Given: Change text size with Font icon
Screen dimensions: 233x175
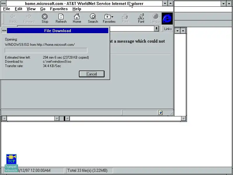Looking at the screenshot, I should point(141,18).
